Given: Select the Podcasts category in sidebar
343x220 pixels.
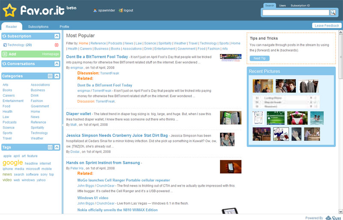Looking at the screenshot, I should click(x=9, y=122).
